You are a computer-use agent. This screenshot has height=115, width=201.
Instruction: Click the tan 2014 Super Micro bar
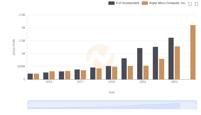36,77
